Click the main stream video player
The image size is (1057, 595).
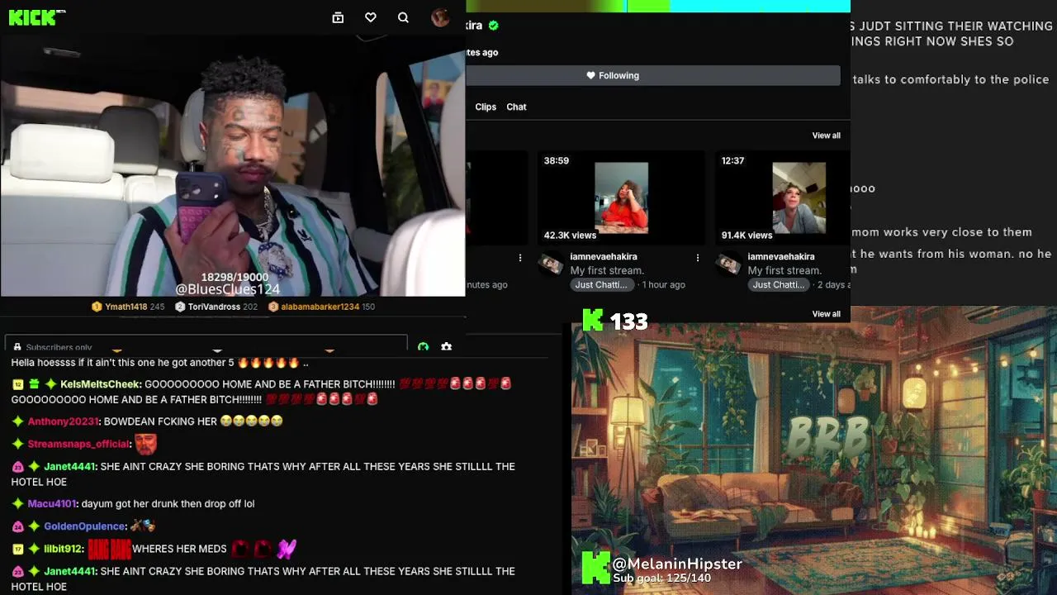pyautogui.click(x=232, y=165)
